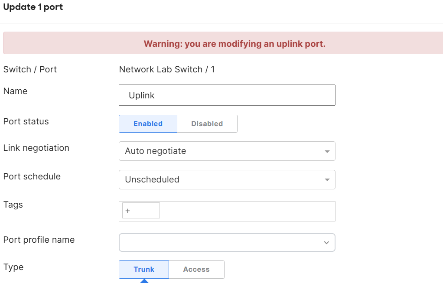Set port status to Enabled
The width and height of the screenshot is (443, 283).
pyautogui.click(x=148, y=124)
